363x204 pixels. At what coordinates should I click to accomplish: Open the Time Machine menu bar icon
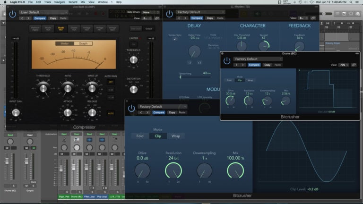300,2
